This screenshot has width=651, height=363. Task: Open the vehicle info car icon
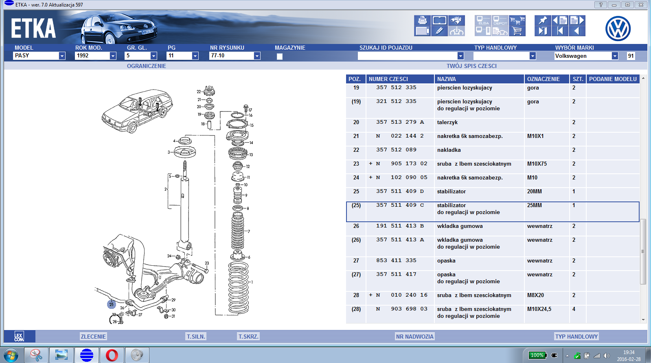click(456, 31)
